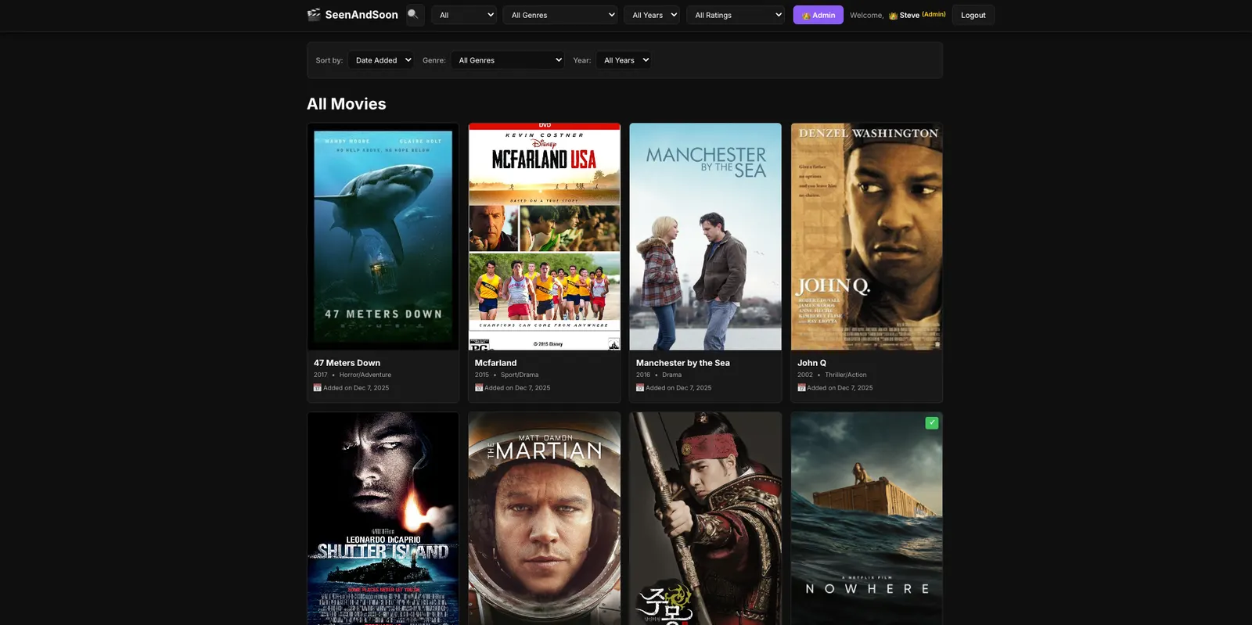Open search with the magnifying glass icon

point(415,15)
